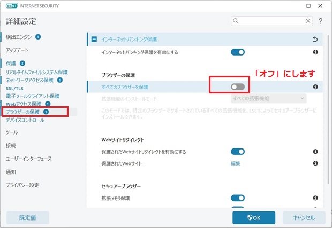Click the search magnifier icon

pos(236,21)
